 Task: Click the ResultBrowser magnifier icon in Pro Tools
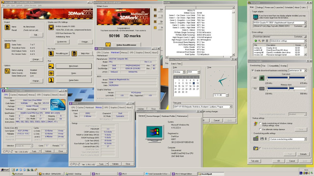tap(51, 54)
